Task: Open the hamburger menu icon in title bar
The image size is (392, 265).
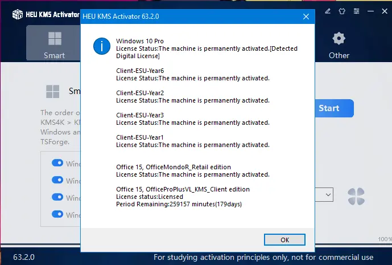Action: [x=357, y=11]
